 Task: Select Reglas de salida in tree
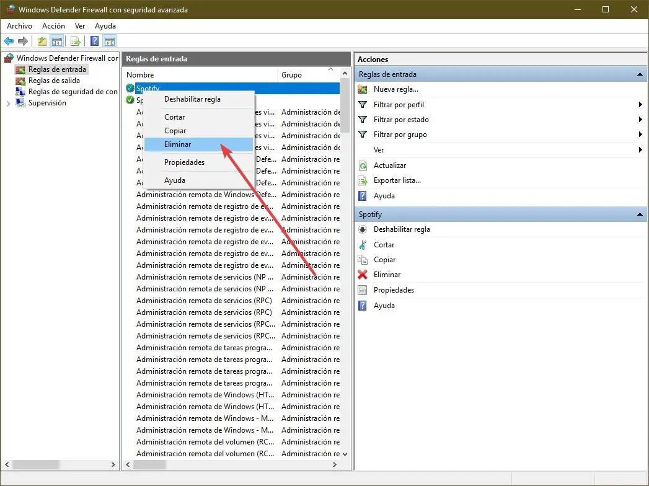click(x=54, y=81)
